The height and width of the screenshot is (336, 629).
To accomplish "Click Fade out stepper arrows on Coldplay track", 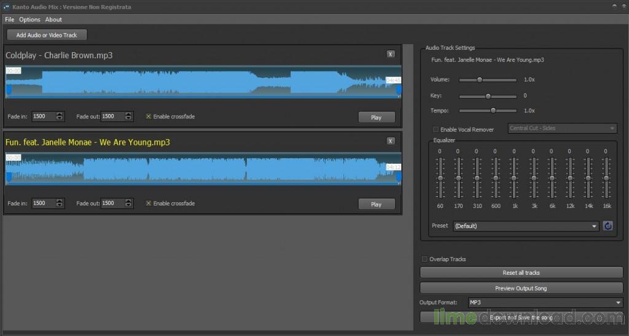I will tap(128, 116).
